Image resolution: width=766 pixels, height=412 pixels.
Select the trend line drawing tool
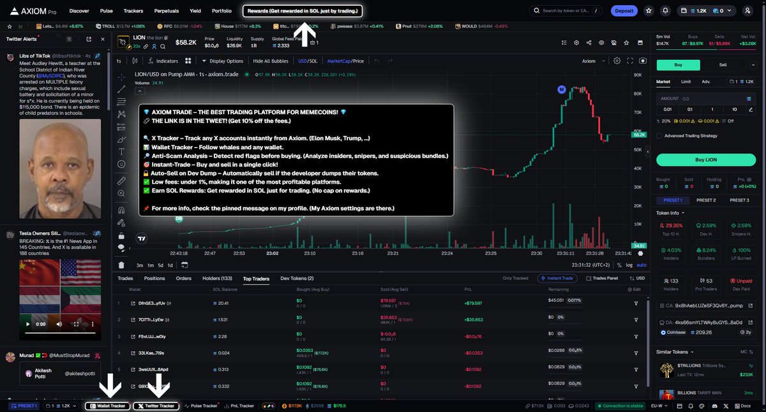coord(121,89)
